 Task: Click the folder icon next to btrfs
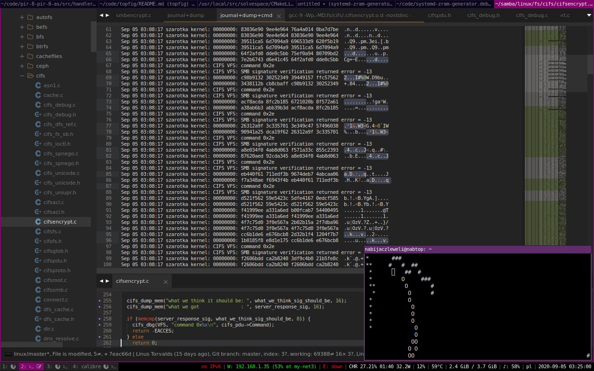click(x=31, y=46)
